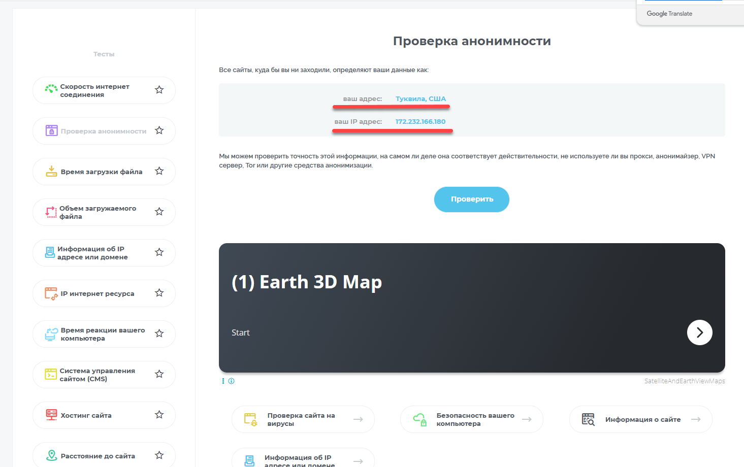Image resolution: width=744 pixels, height=467 pixels.
Task: Click the IP information document icon in sidebar
Action: [50, 252]
